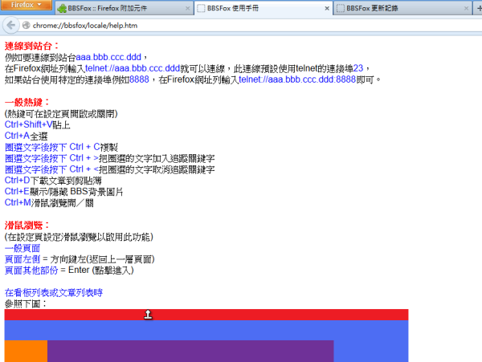Click the 在看板列表或文章列表時 subheading
Viewport: 482px width, 362px height.
(x=54, y=293)
